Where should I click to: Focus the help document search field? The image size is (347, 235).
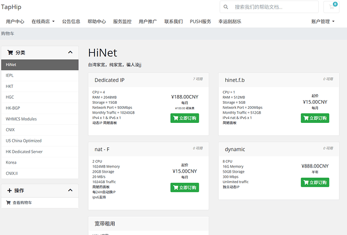point(269,7)
